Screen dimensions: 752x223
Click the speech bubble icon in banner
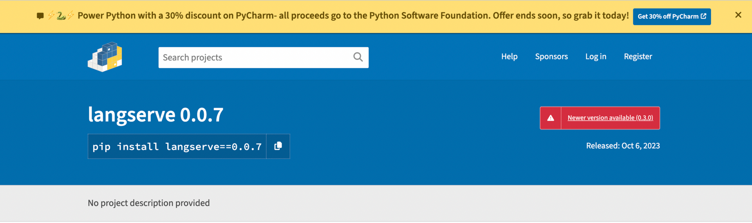40,16
